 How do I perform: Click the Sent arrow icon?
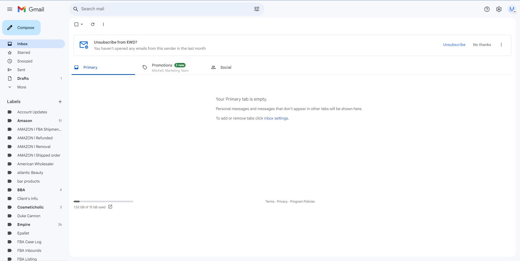point(10,70)
